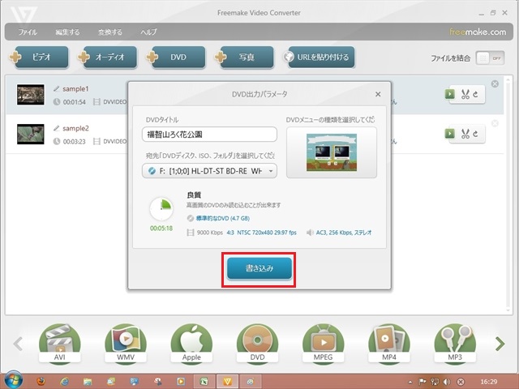519x389 pixels.
Task: Open the ファイル menu
Action: pos(28,32)
